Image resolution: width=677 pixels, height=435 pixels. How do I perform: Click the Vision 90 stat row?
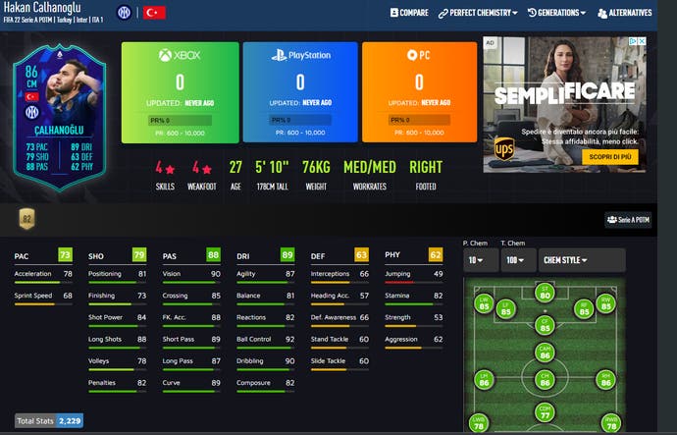[191, 276]
